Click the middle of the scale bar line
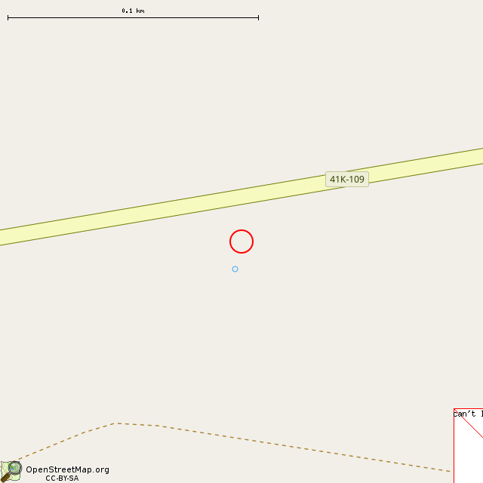The image size is (483, 483). (x=133, y=18)
